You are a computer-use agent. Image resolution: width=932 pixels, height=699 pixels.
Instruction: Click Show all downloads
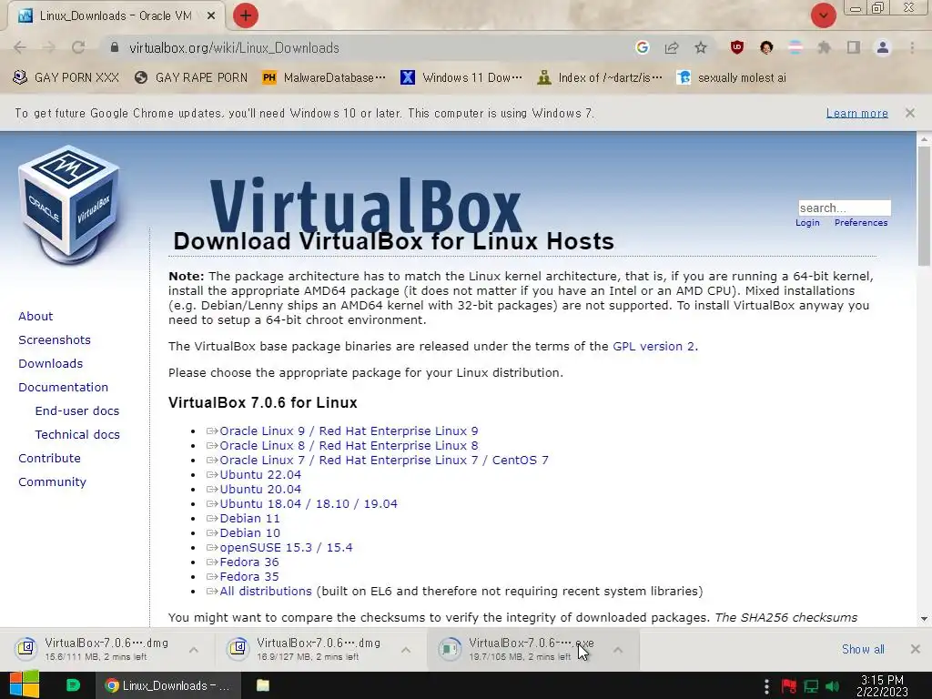(863, 649)
